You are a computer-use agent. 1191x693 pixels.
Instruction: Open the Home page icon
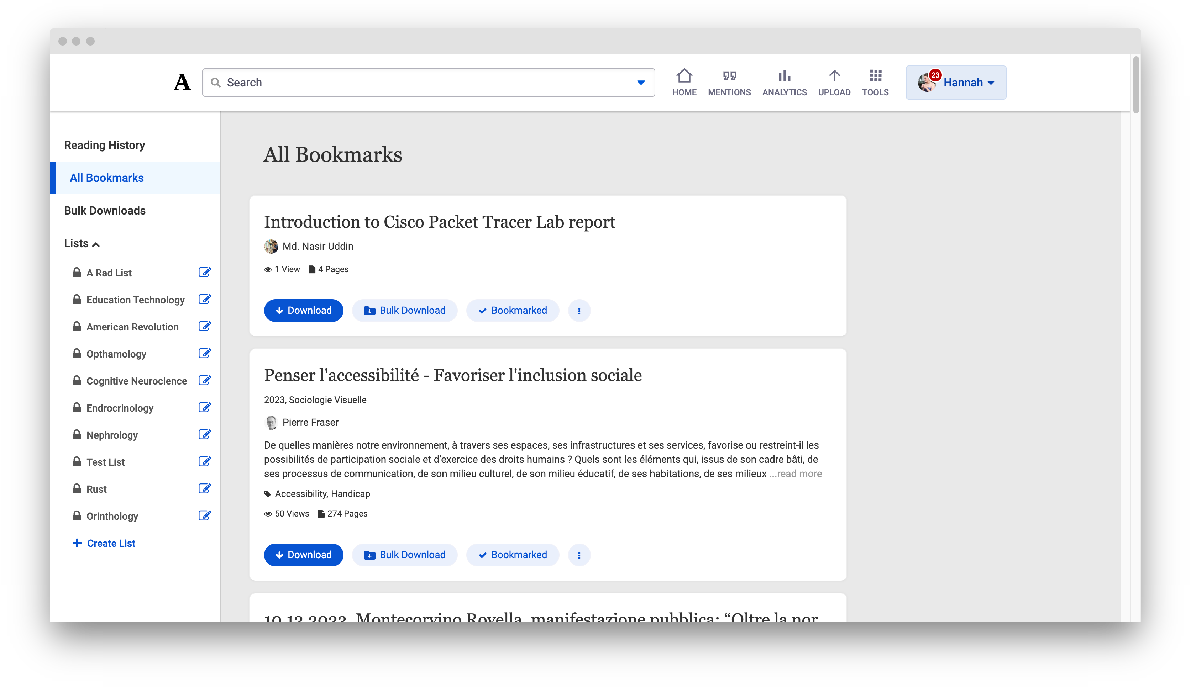tap(684, 76)
